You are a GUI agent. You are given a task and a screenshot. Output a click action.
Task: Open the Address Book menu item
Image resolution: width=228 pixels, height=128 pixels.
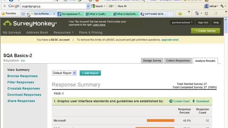[x=37, y=32]
